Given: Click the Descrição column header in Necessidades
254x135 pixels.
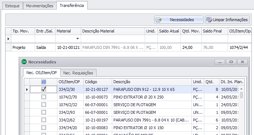Looking at the screenshot, I should 152,82.
